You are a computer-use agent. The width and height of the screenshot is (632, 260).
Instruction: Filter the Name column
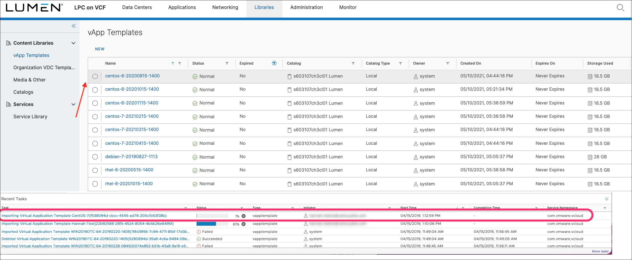tap(180, 63)
